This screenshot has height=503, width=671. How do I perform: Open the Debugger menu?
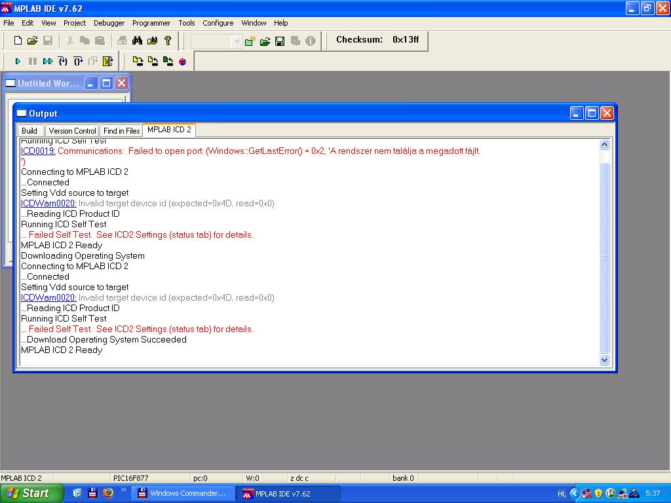click(109, 23)
